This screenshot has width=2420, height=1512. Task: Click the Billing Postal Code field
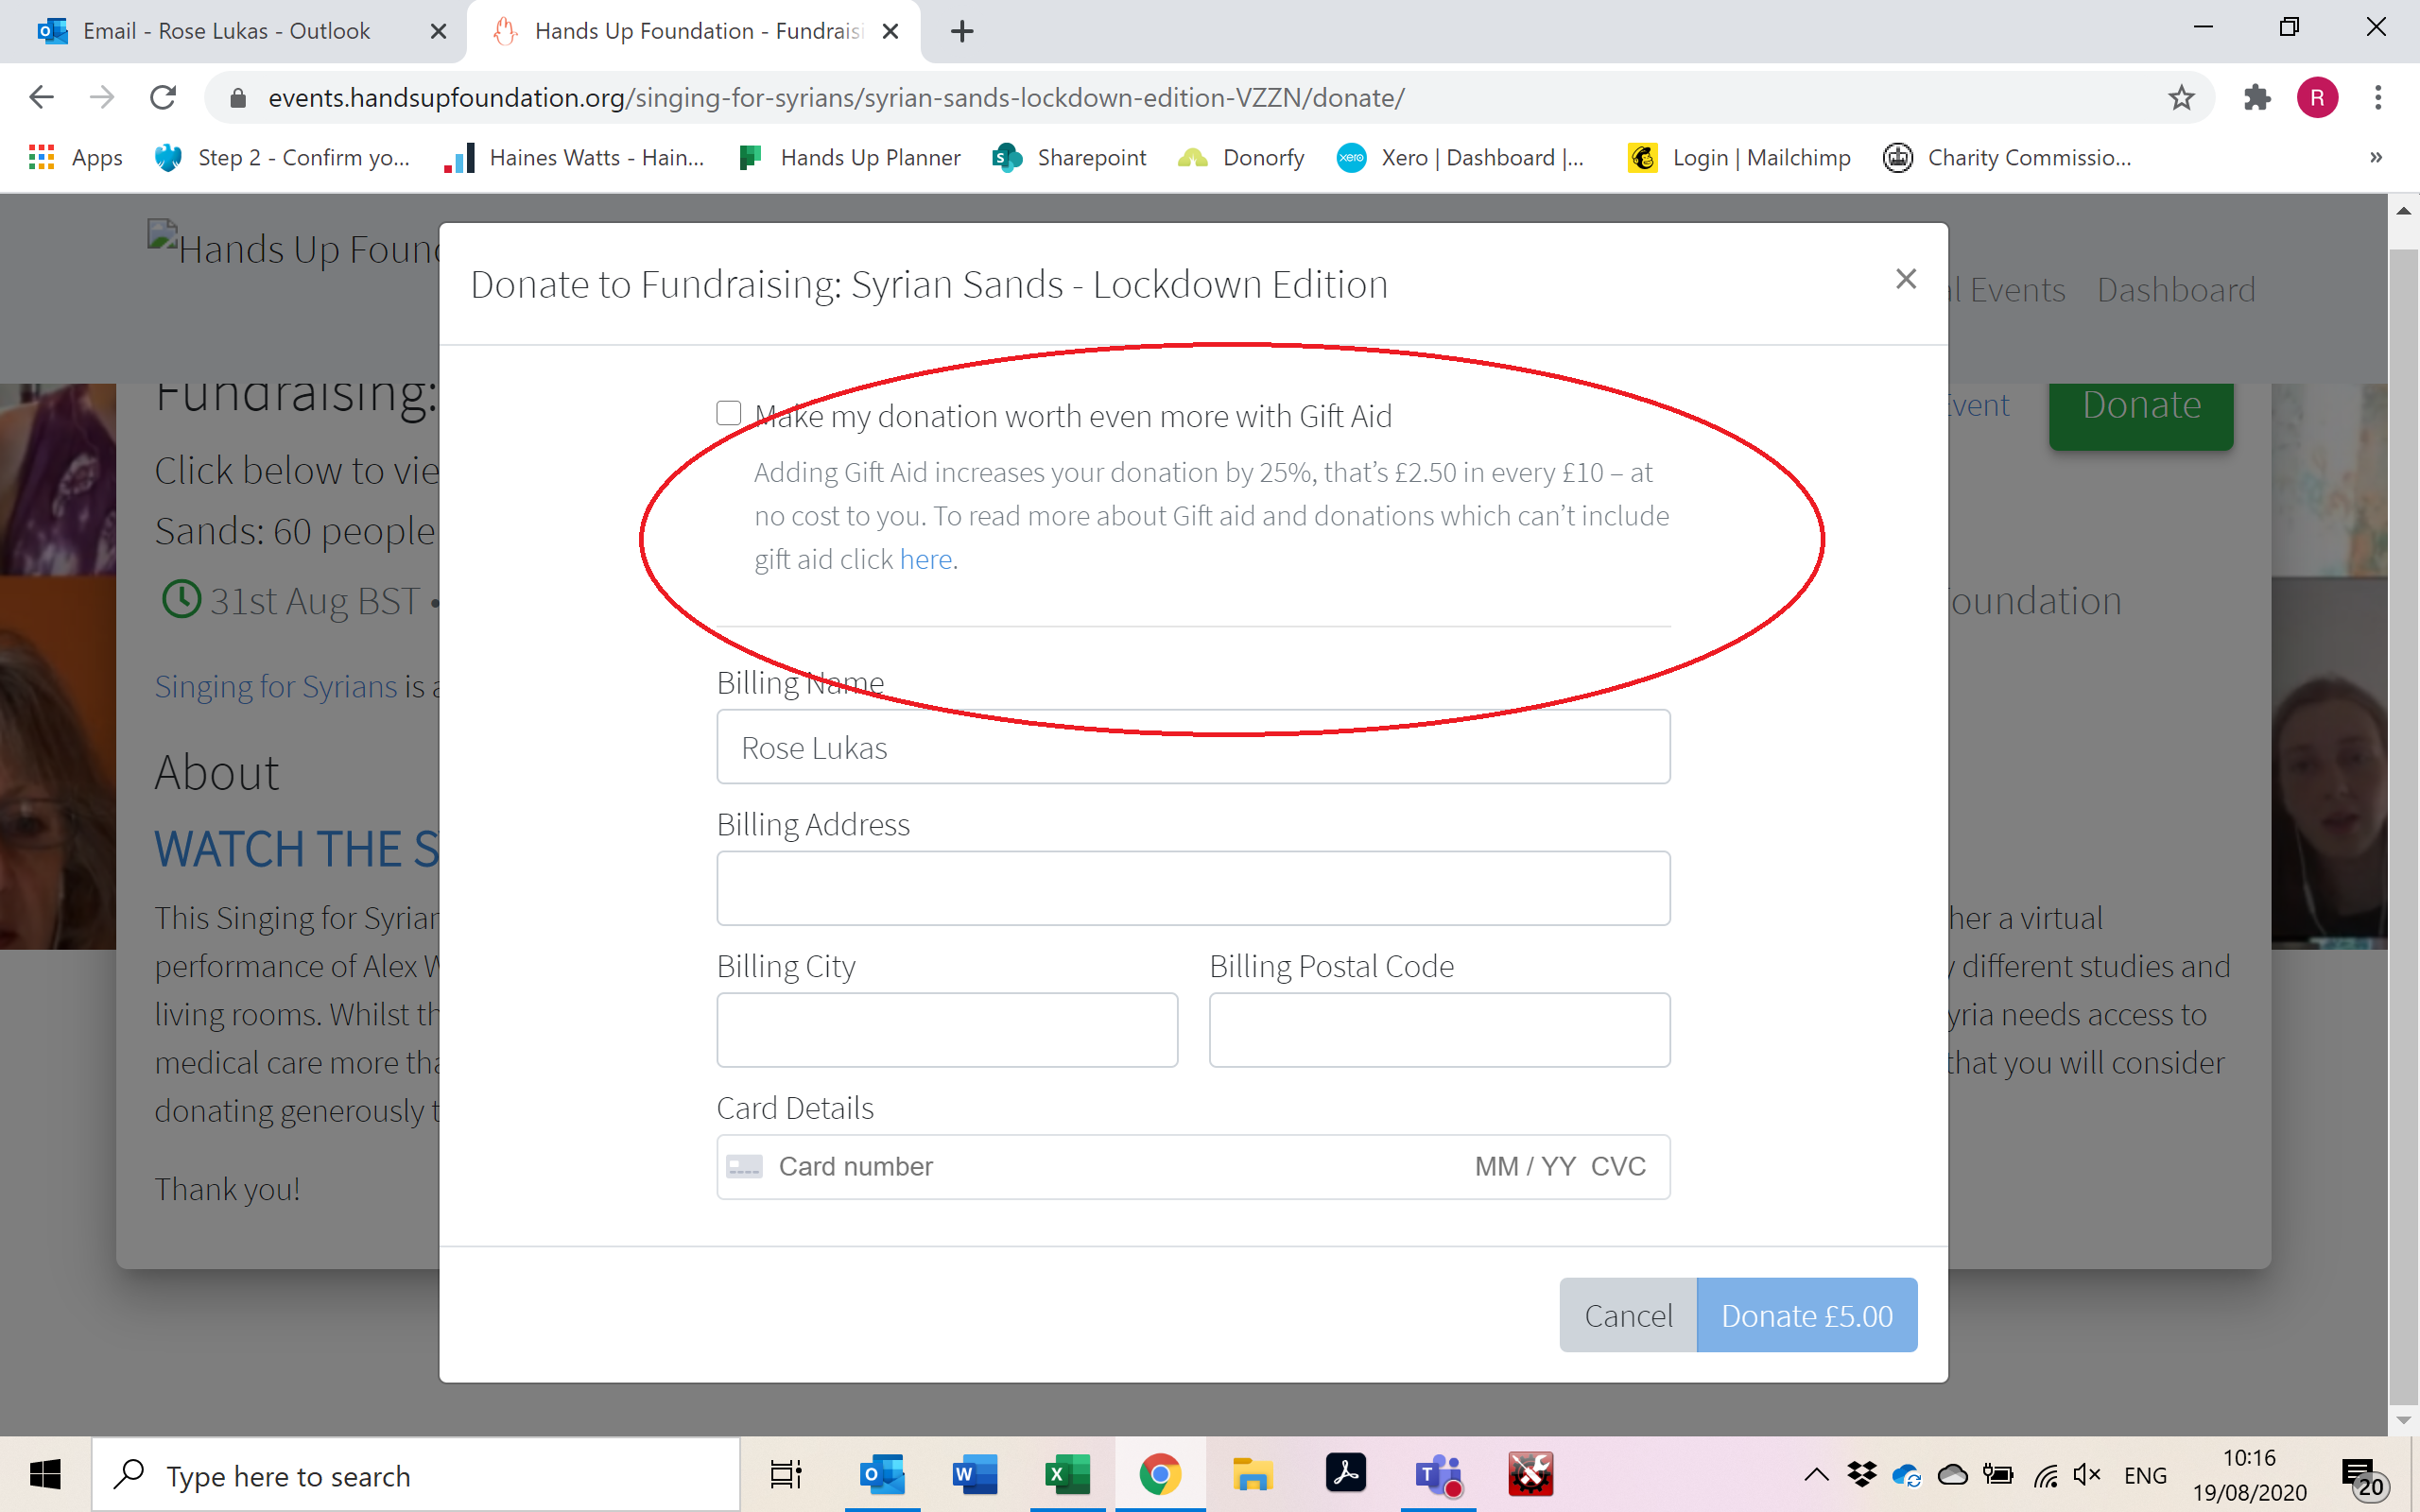(1439, 1030)
